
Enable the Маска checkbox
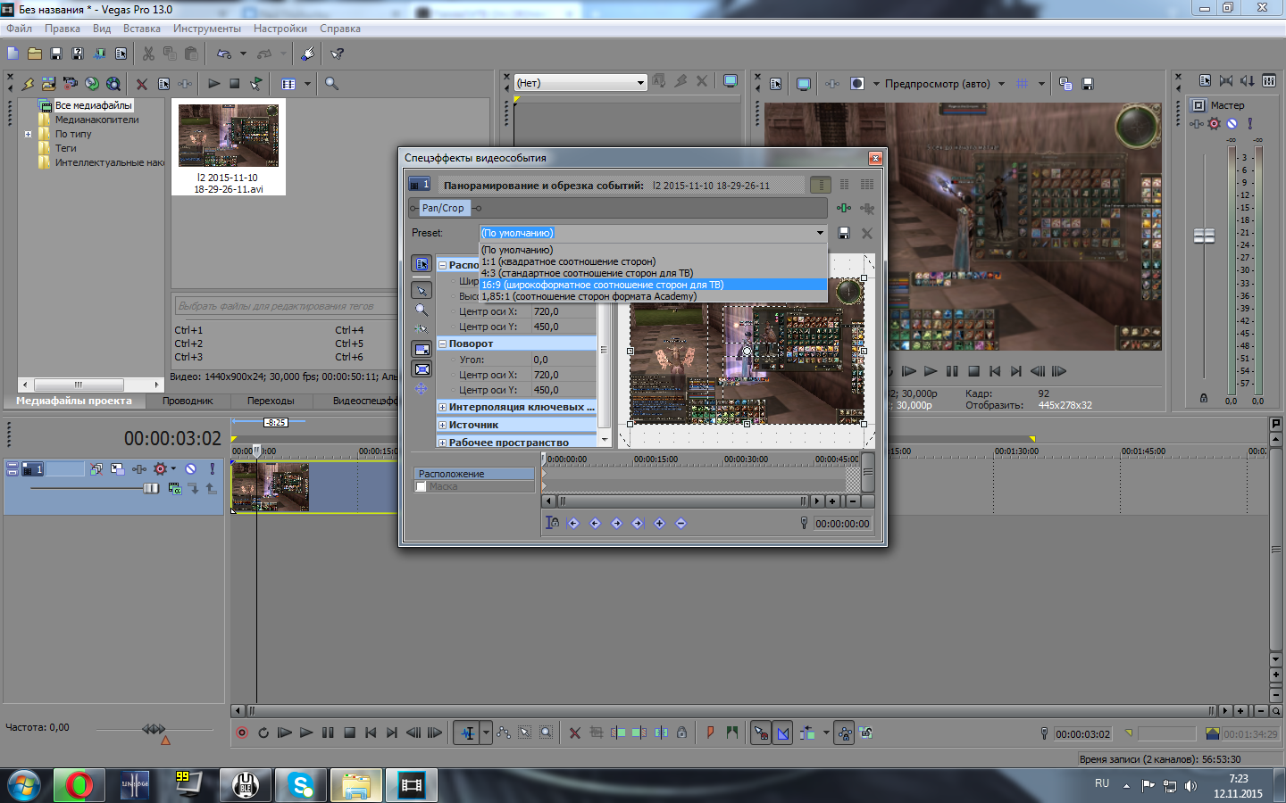click(x=421, y=486)
